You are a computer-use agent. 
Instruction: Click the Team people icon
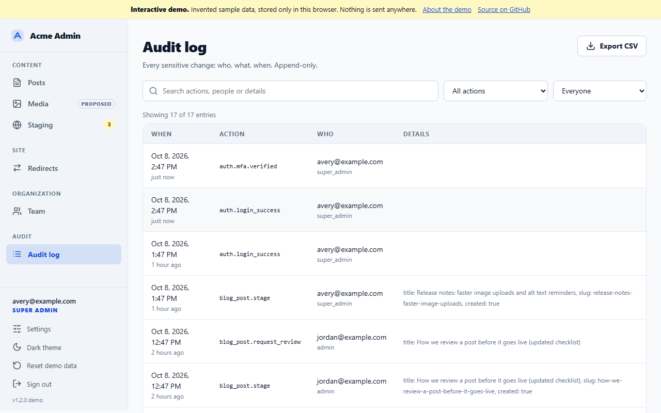[17, 211]
